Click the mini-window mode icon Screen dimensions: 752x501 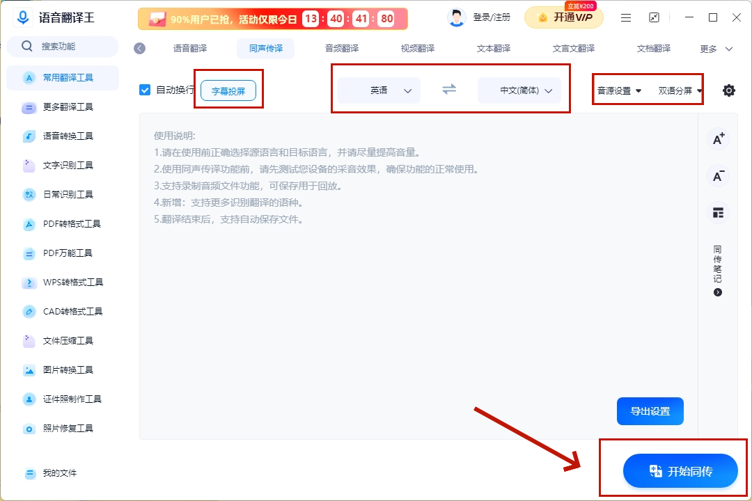(654, 17)
